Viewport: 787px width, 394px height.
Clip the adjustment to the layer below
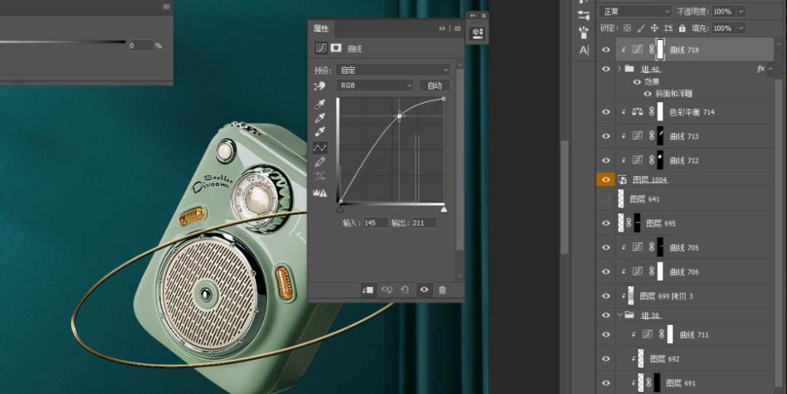pyautogui.click(x=368, y=290)
